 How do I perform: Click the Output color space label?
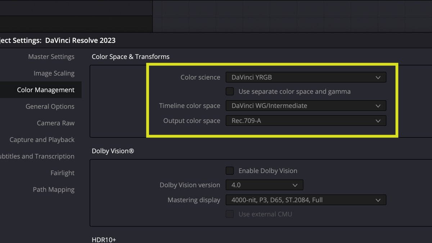[x=192, y=121]
